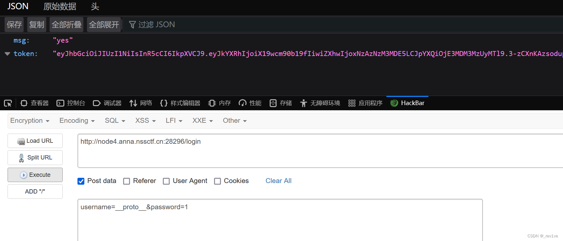Uncheck the Post data checkbox
This screenshot has height=241, width=563.
81,181
